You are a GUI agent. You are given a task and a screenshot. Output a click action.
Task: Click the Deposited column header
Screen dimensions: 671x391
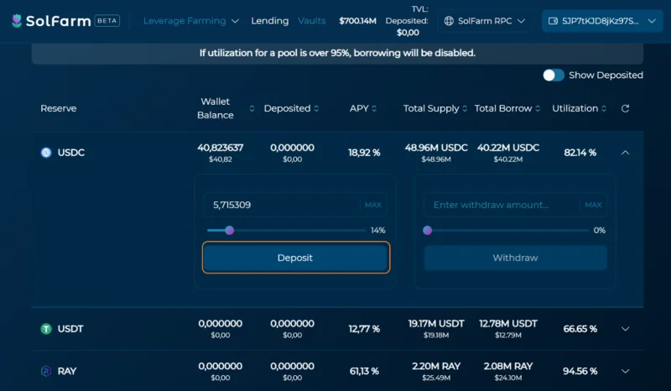tap(287, 108)
